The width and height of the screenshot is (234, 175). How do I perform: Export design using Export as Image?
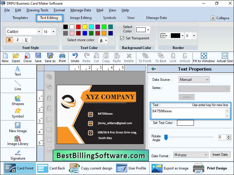[170, 168]
